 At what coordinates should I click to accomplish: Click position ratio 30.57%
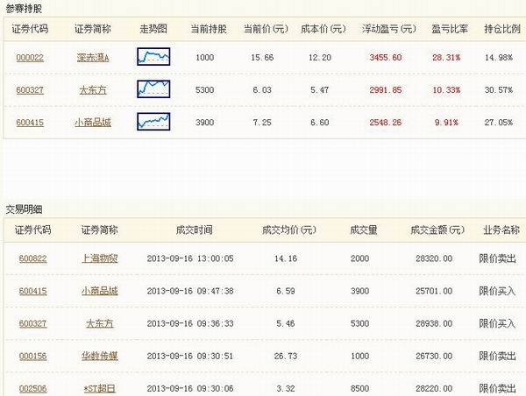[x=499, y=90]
